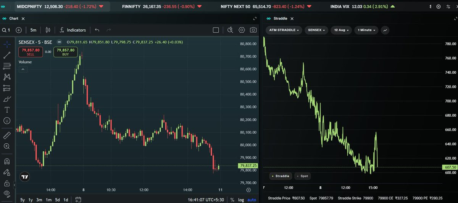Take a chart snapshot with camera icon
The width and height of the screenshot is (458, 203).
pyautogui.click(x=253, y=30)
